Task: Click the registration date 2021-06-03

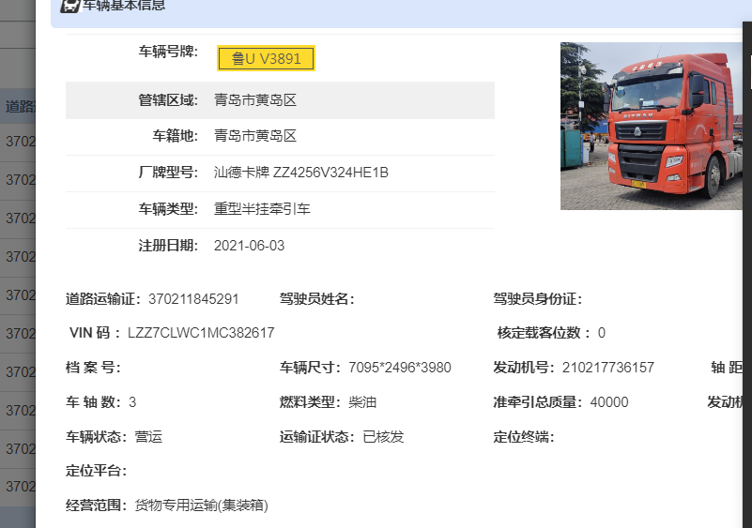Action: 249,246
